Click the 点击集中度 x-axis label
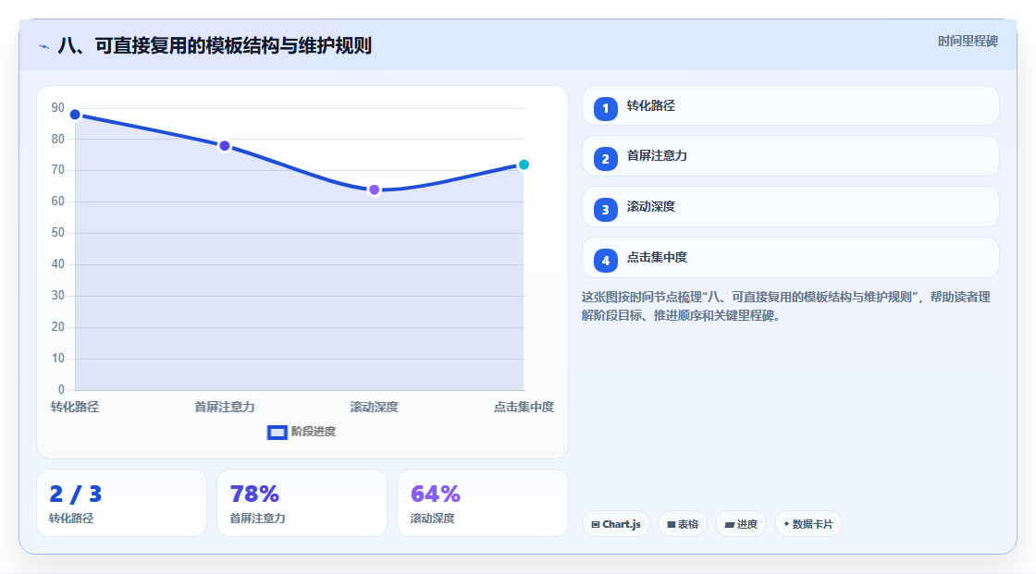Image resolution: width=1036 pixels, height=574 pixels. [x=524, y=407]
